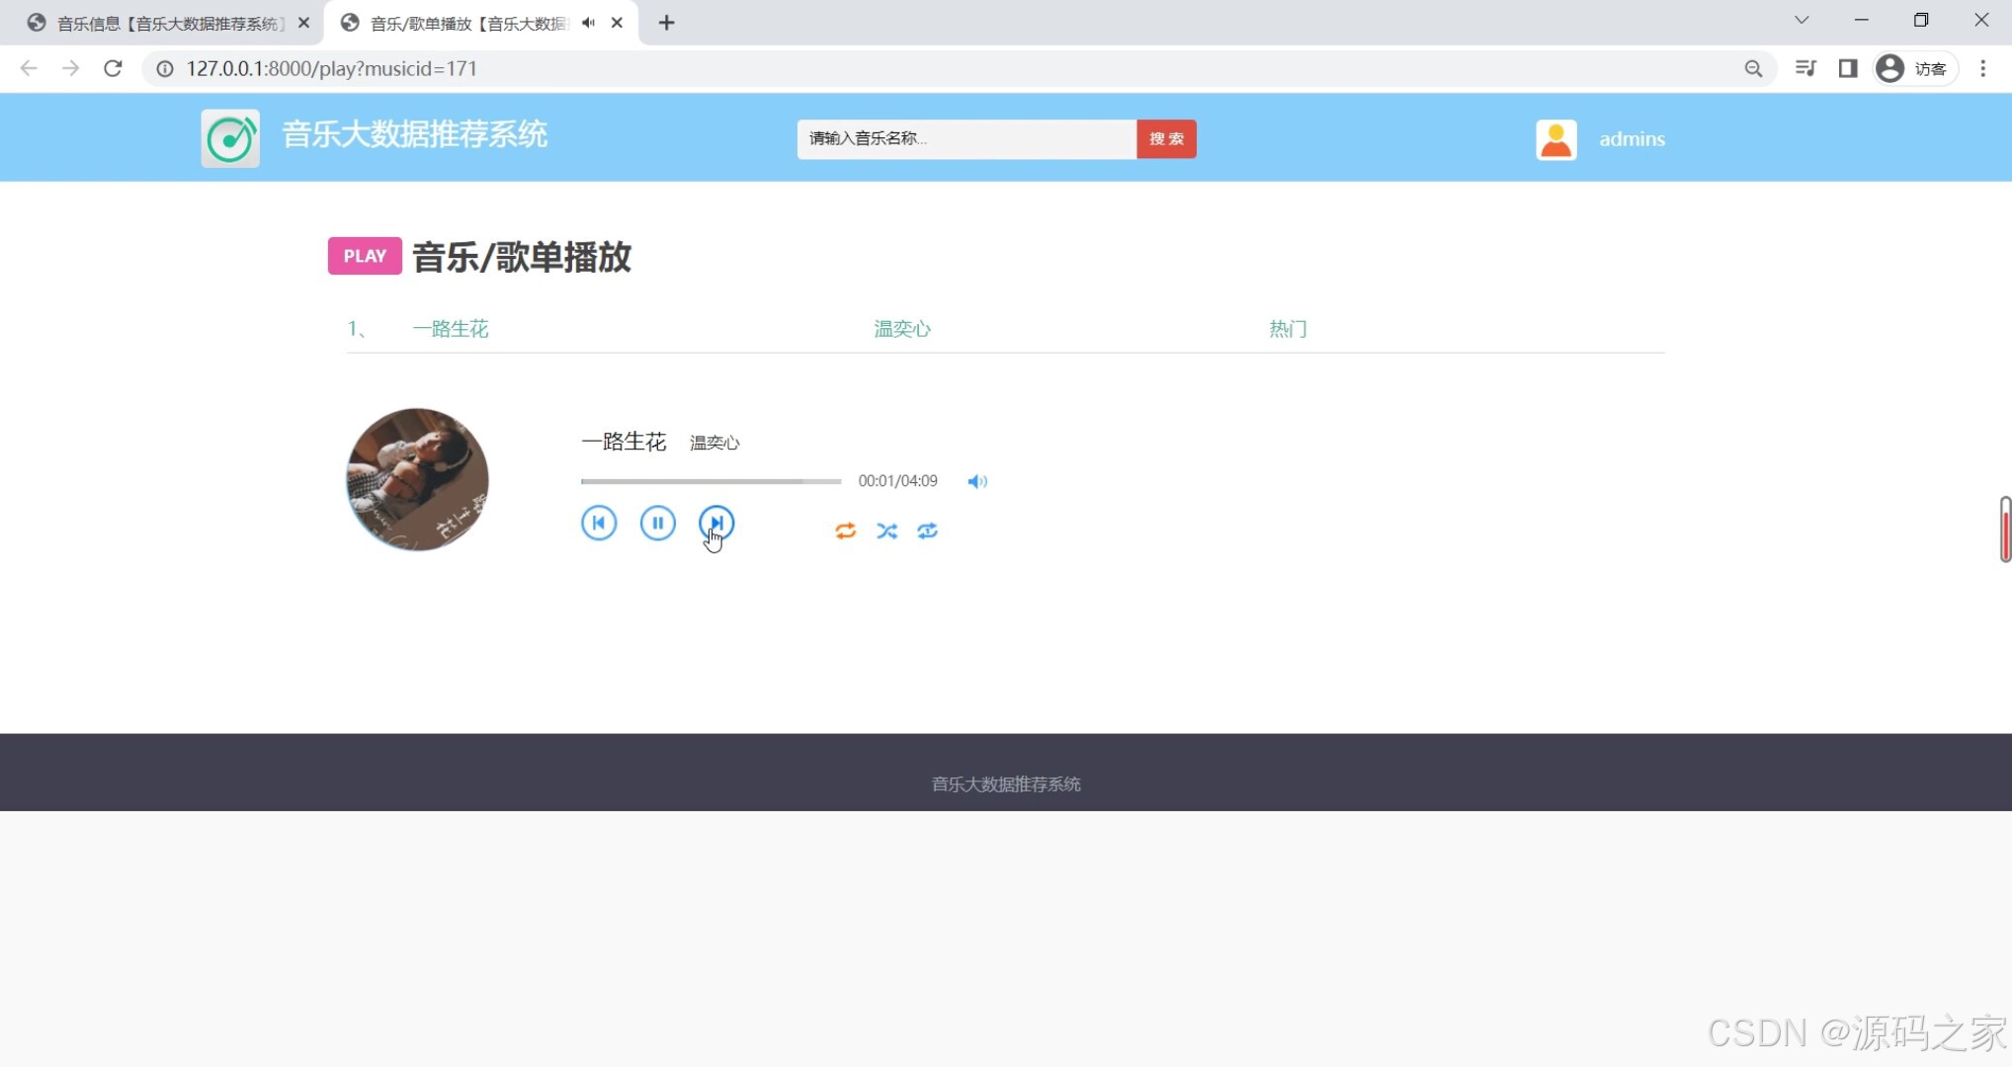Select the previous track control
Viewport: 2012px width, 1067px height.
pos(599,523)
